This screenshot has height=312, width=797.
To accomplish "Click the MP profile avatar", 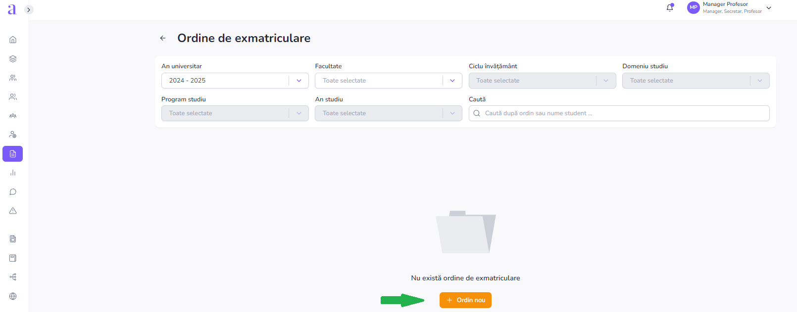I will (x=693, y=7).
